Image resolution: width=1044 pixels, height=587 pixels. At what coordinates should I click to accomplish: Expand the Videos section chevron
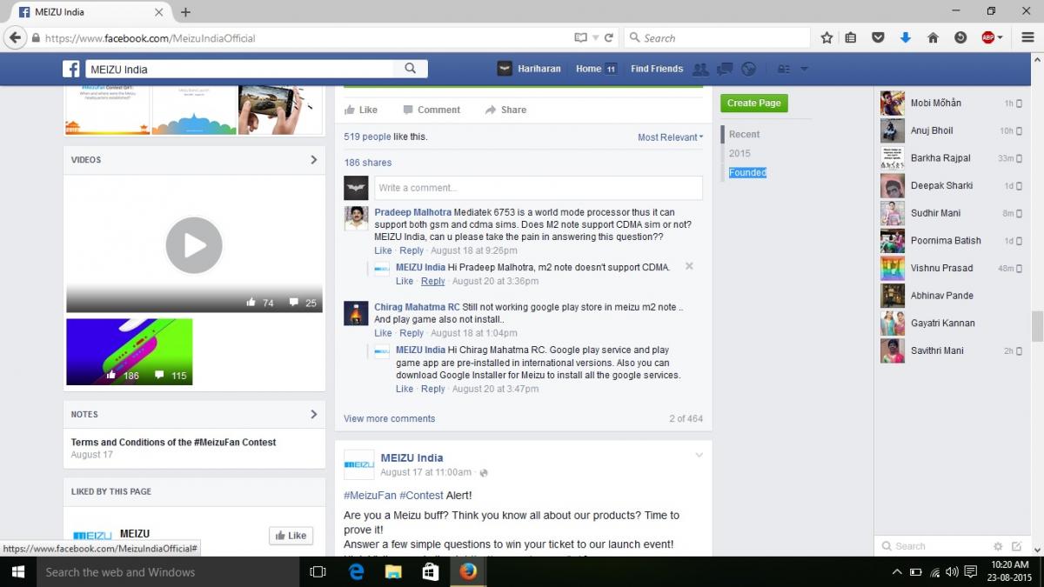tap(314, 160)
